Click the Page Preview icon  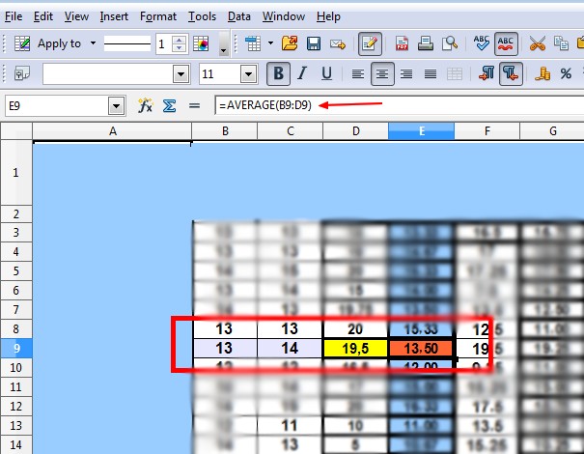click(x=449, y=43)
